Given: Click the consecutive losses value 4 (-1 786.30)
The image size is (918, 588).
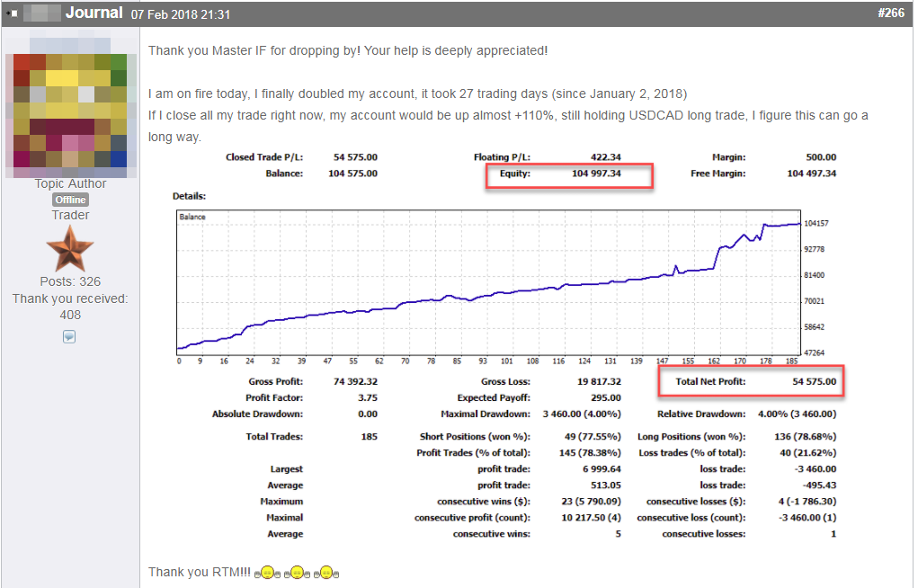Looking at the screenshot, I should 807,502.
